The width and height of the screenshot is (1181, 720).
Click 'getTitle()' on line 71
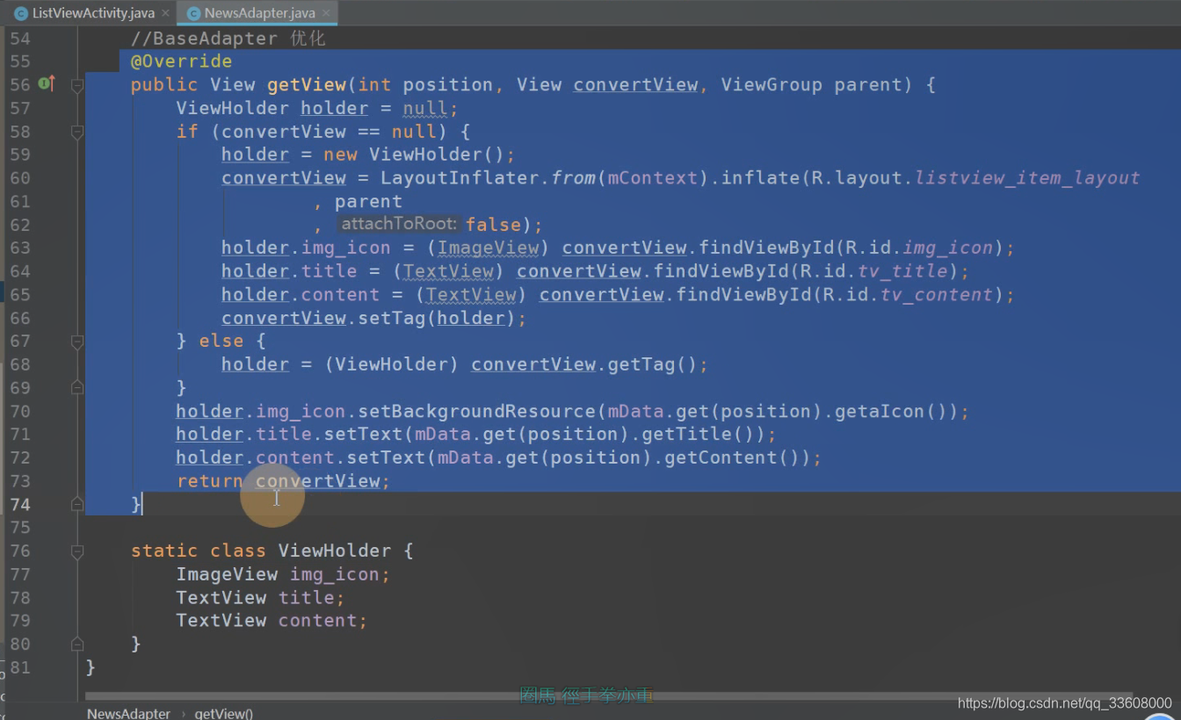698,434
